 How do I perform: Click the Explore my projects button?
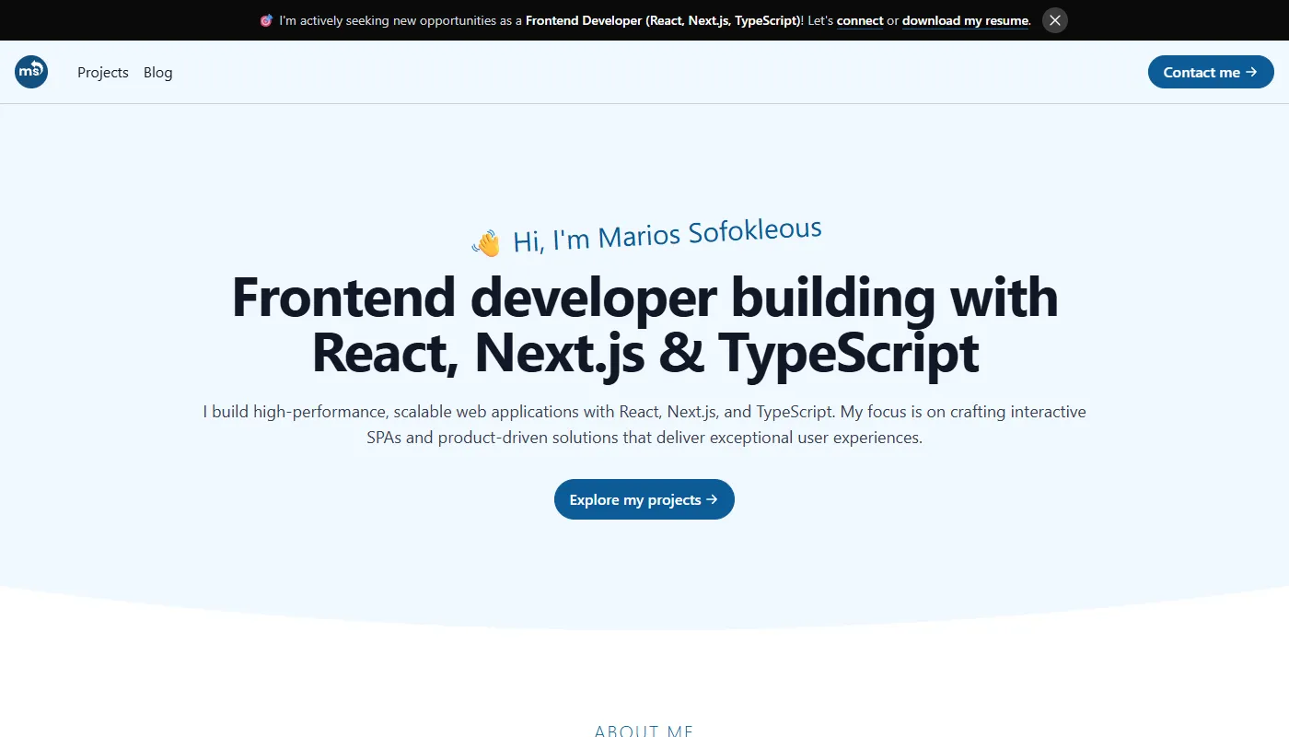coord(644,499)
